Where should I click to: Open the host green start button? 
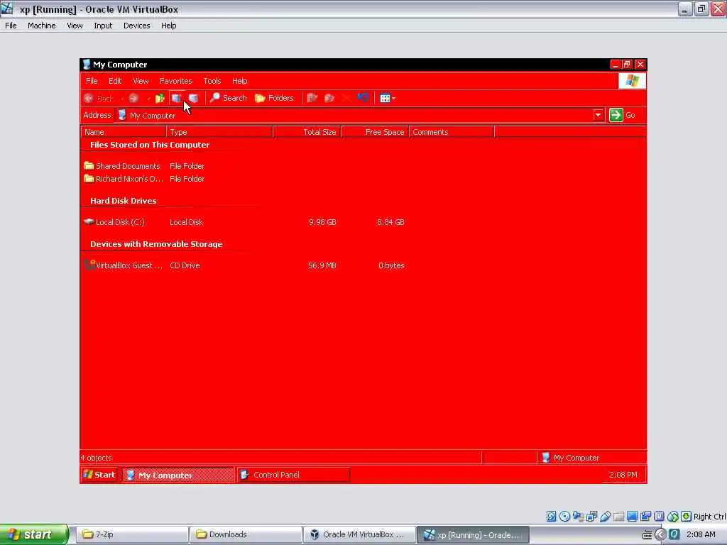tap(34, 534)
